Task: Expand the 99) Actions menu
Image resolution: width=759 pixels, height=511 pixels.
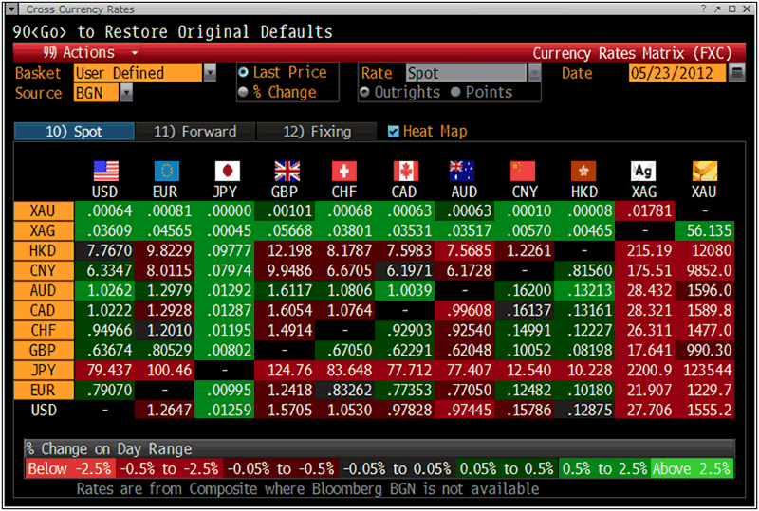Action: [90, 52]
